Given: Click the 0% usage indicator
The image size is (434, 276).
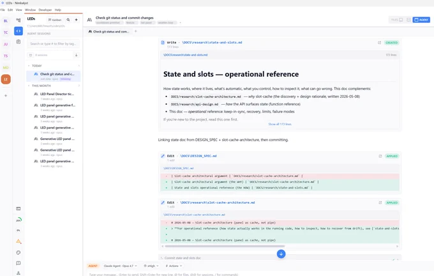Looking at the screenshot, I should point(19,230).
